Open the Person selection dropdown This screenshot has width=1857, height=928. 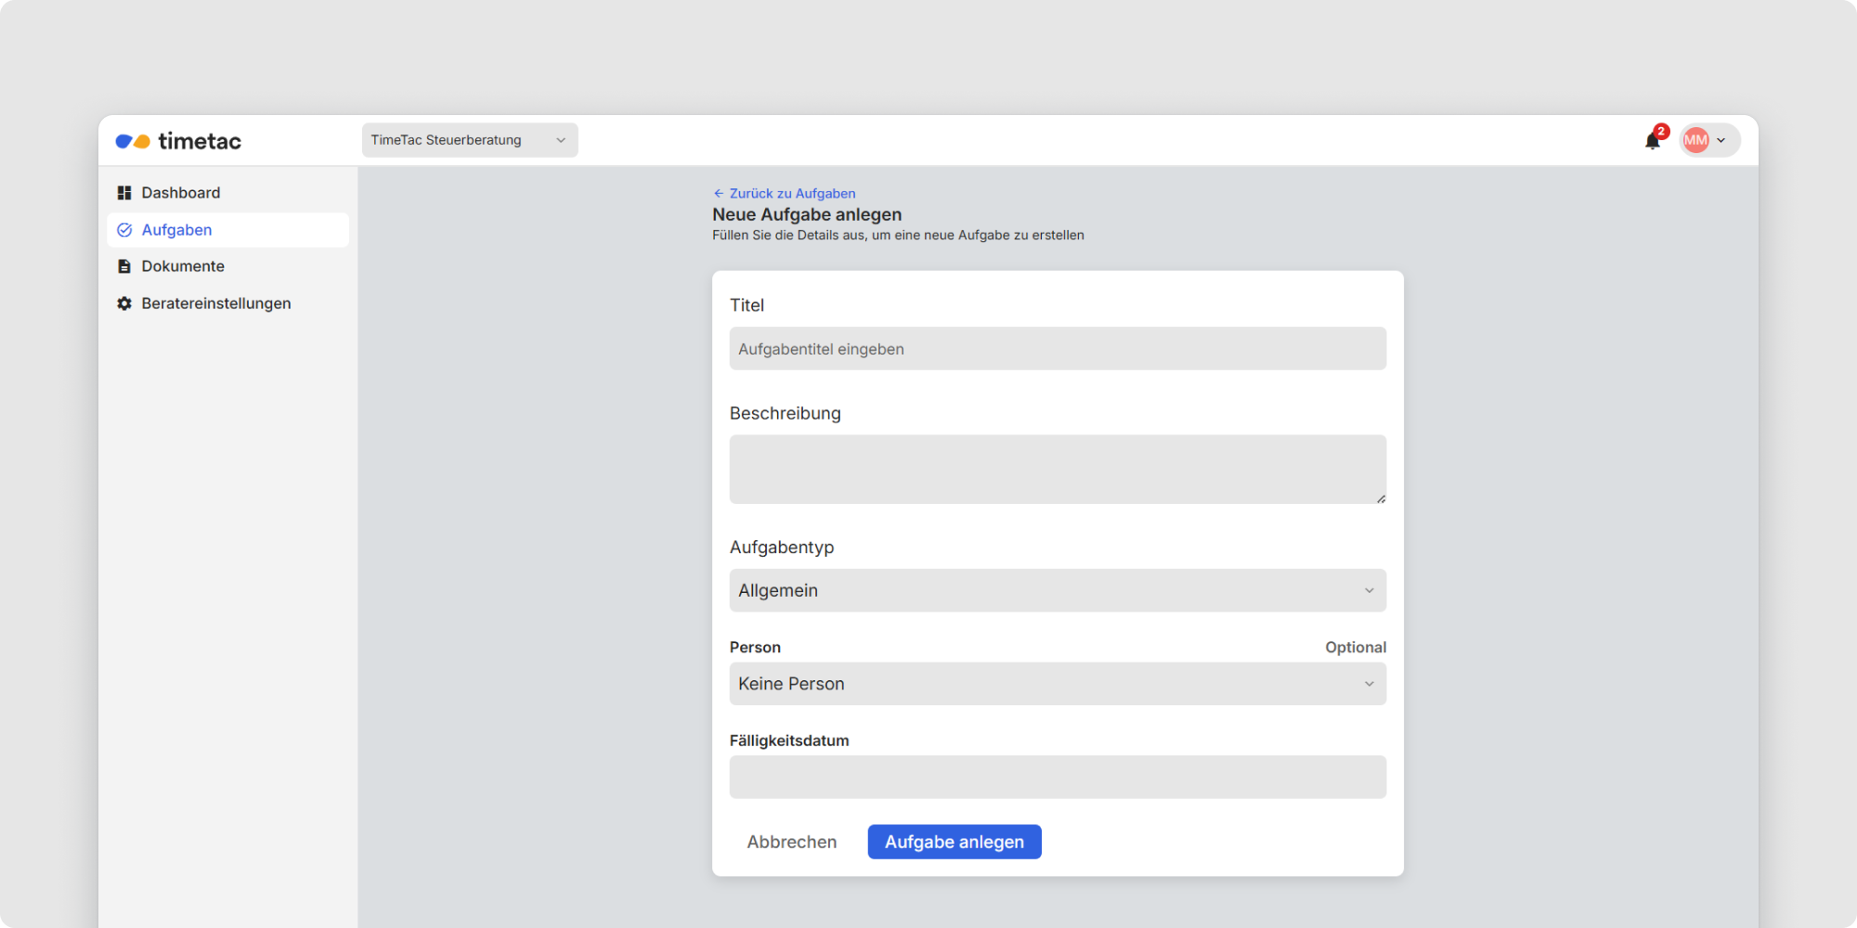click(x=1057, y=684)
